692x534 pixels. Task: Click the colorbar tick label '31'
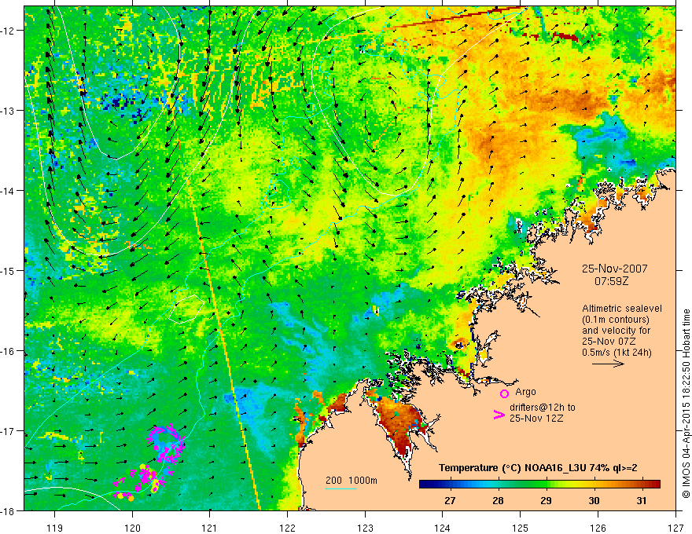click(642, 501)
